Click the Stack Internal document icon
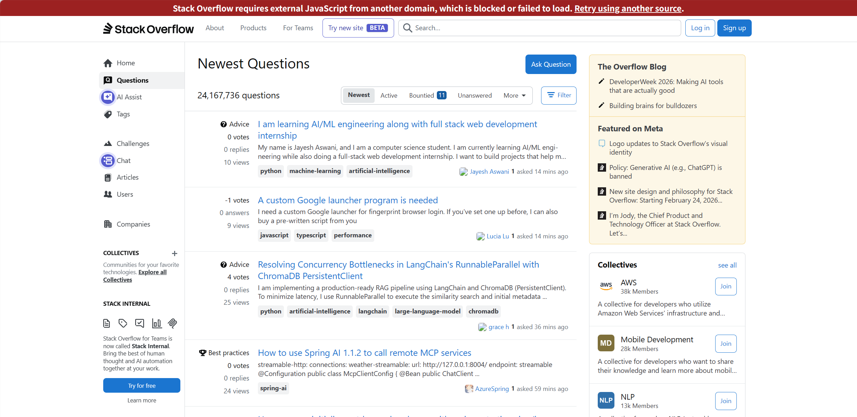Image resolution: width=857 pixels, height=417 pixels. pos(107,324)
